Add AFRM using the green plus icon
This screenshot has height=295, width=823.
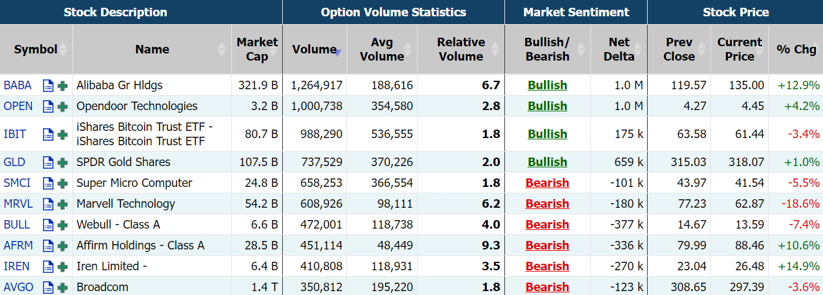[x=63, y=246]
